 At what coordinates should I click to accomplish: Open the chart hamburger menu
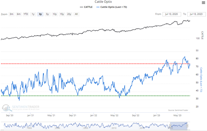tap(203, 2)
